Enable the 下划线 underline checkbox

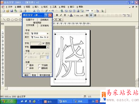point(39,65)
